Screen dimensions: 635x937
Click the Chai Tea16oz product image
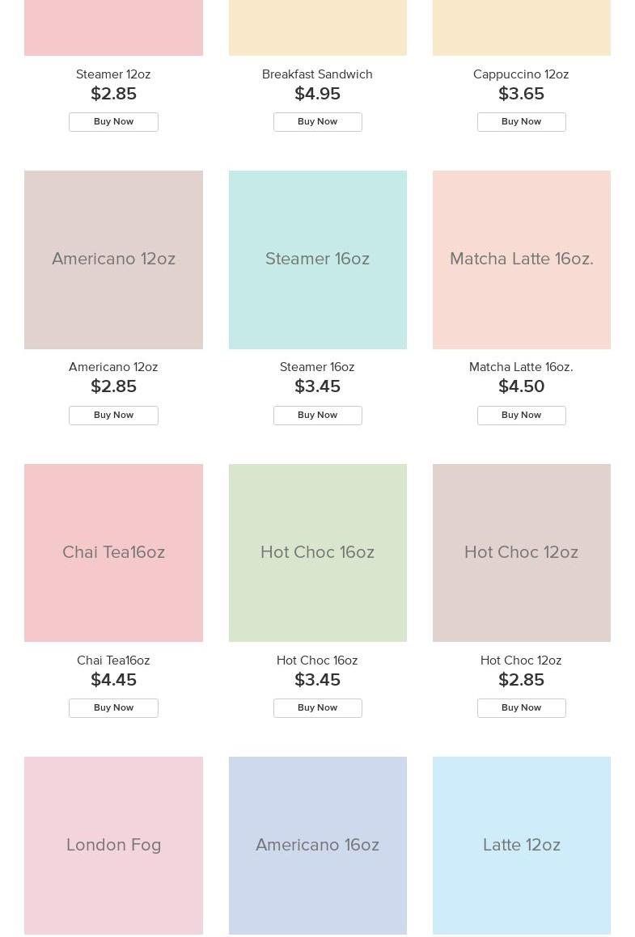[x=113, y=553]
